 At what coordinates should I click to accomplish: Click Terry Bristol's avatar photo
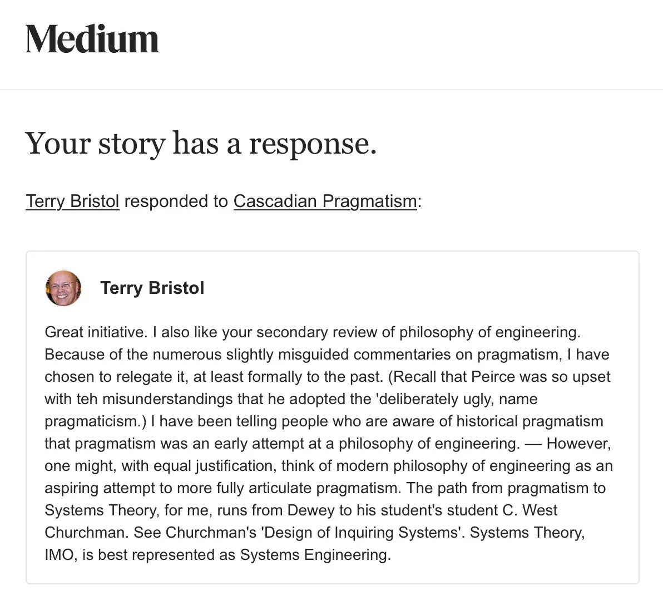tap(63, 288)
